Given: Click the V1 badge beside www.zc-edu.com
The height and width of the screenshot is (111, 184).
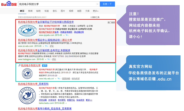Looking at the screenshot, I should point(47,46).
